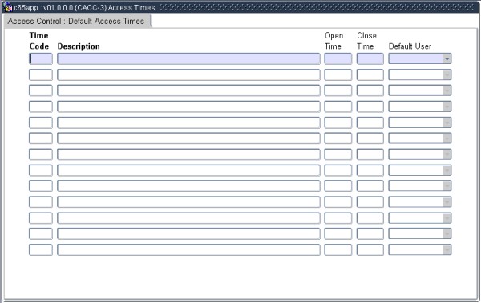
Task: Select the seventh row Description field
Action: [x=188, y=154]
